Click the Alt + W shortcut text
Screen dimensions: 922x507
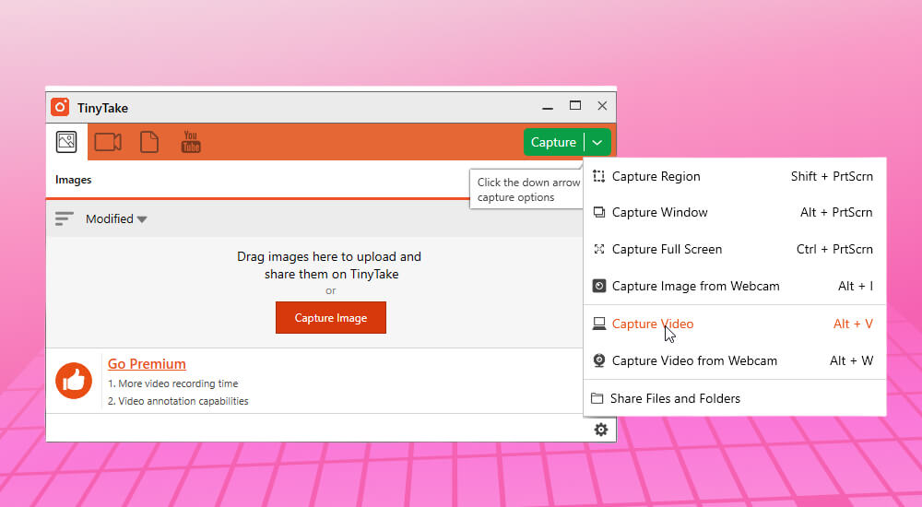tap(851, 360)
